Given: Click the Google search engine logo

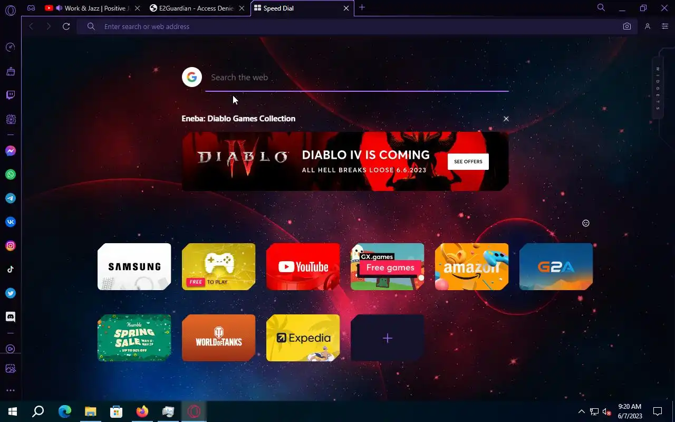Looking at the screenshot, I should (192, 77).
